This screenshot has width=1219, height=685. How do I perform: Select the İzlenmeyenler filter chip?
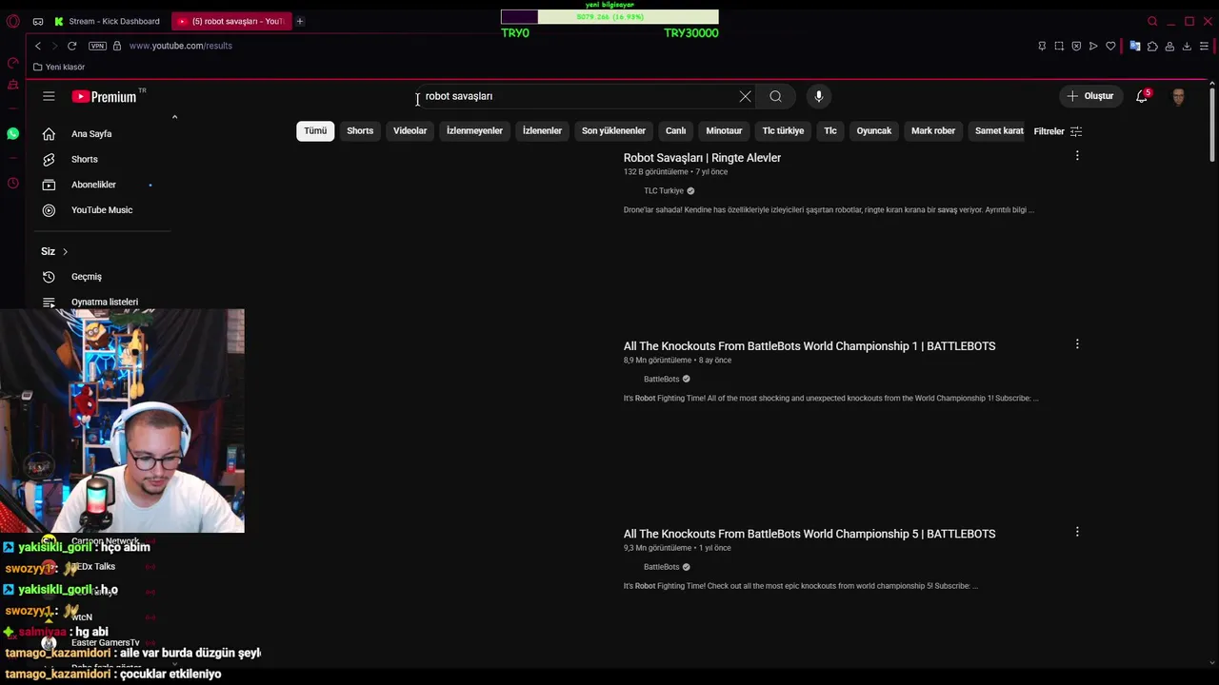(474, 130)
